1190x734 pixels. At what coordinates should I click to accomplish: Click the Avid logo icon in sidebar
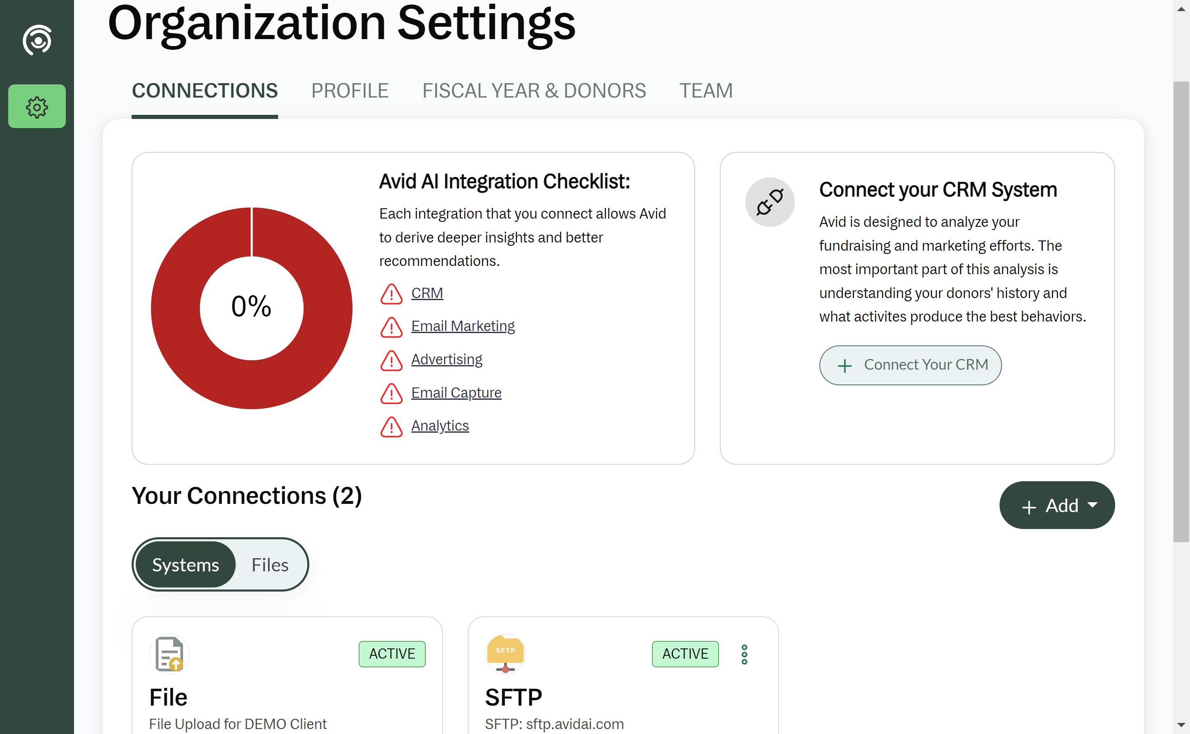(x=37, y=40)
